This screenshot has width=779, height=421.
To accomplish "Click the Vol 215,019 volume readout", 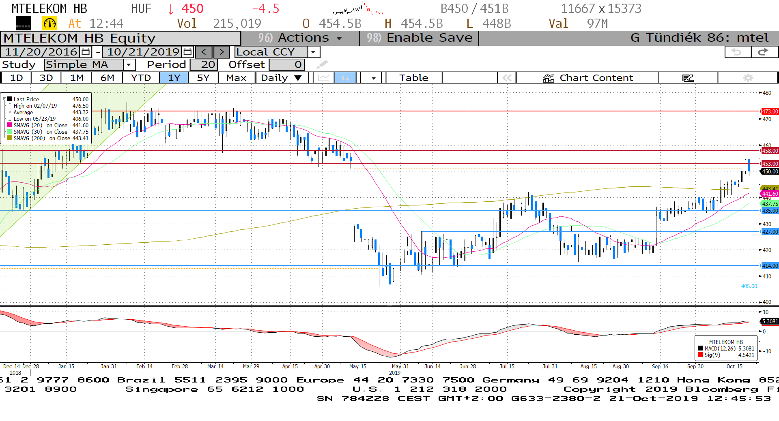I will coord(219,24).
